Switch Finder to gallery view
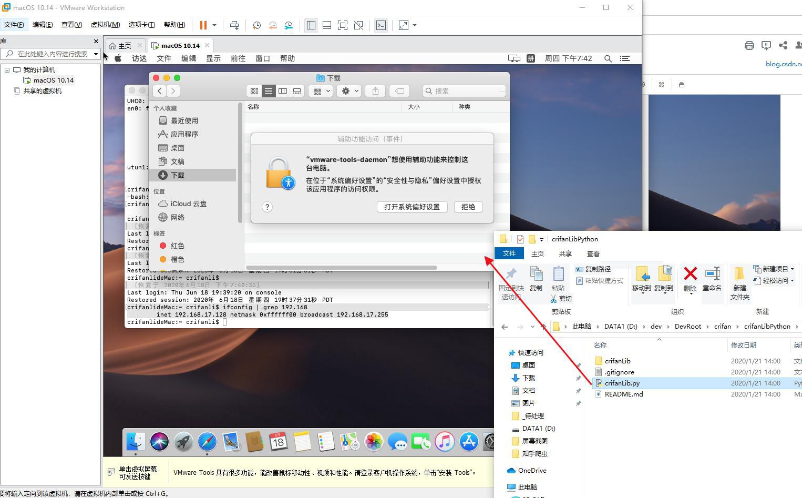This screenshot has width=802, height=498. [x=297, y=90]
